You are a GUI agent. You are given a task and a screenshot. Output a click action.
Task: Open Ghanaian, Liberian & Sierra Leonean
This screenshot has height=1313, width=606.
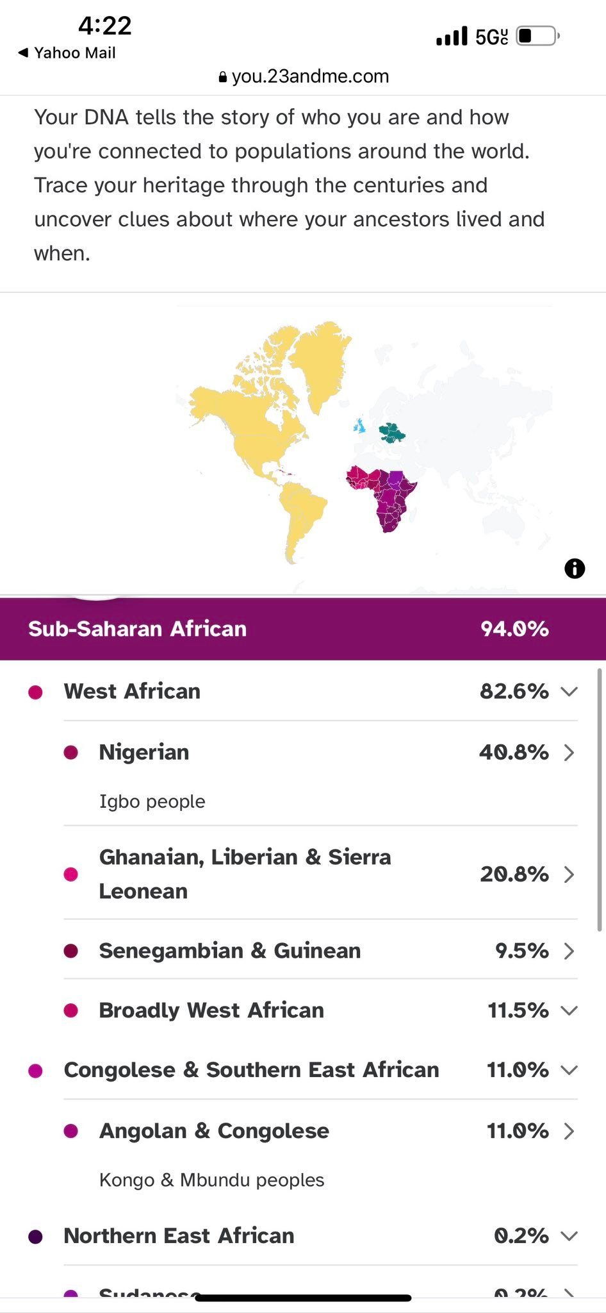coord(320,874)
